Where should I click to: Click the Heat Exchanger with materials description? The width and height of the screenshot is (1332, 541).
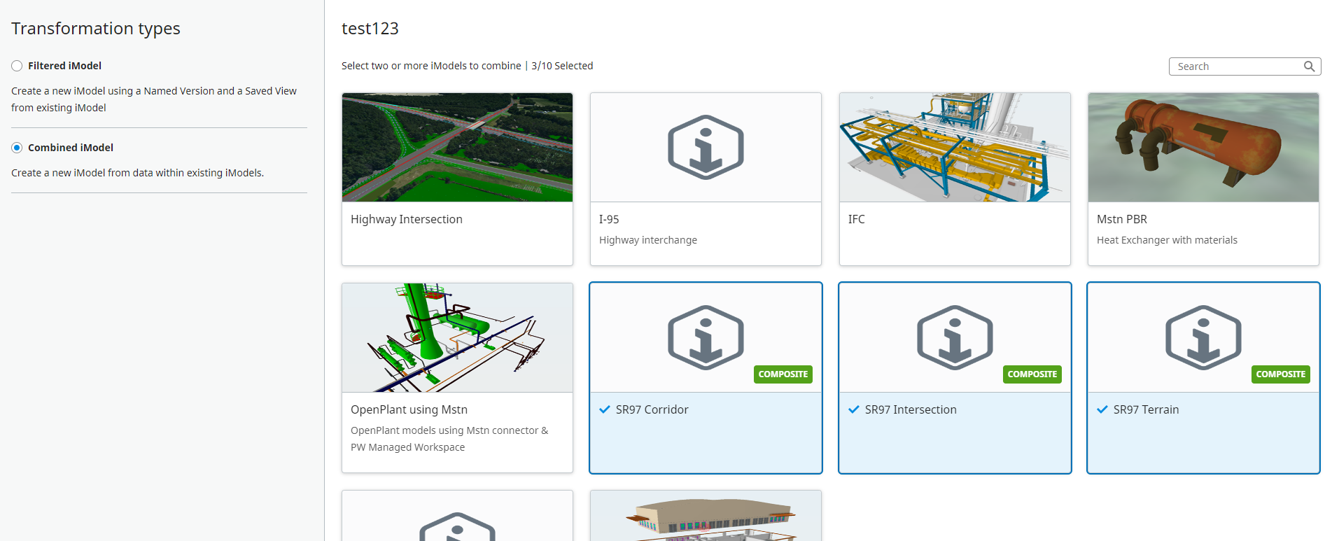click(1167, 240)
